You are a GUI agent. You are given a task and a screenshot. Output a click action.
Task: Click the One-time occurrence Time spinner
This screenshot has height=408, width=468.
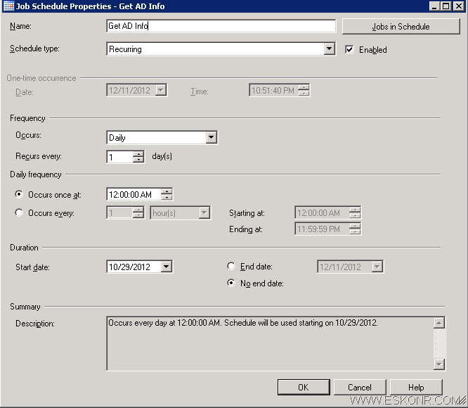point(304,90)
